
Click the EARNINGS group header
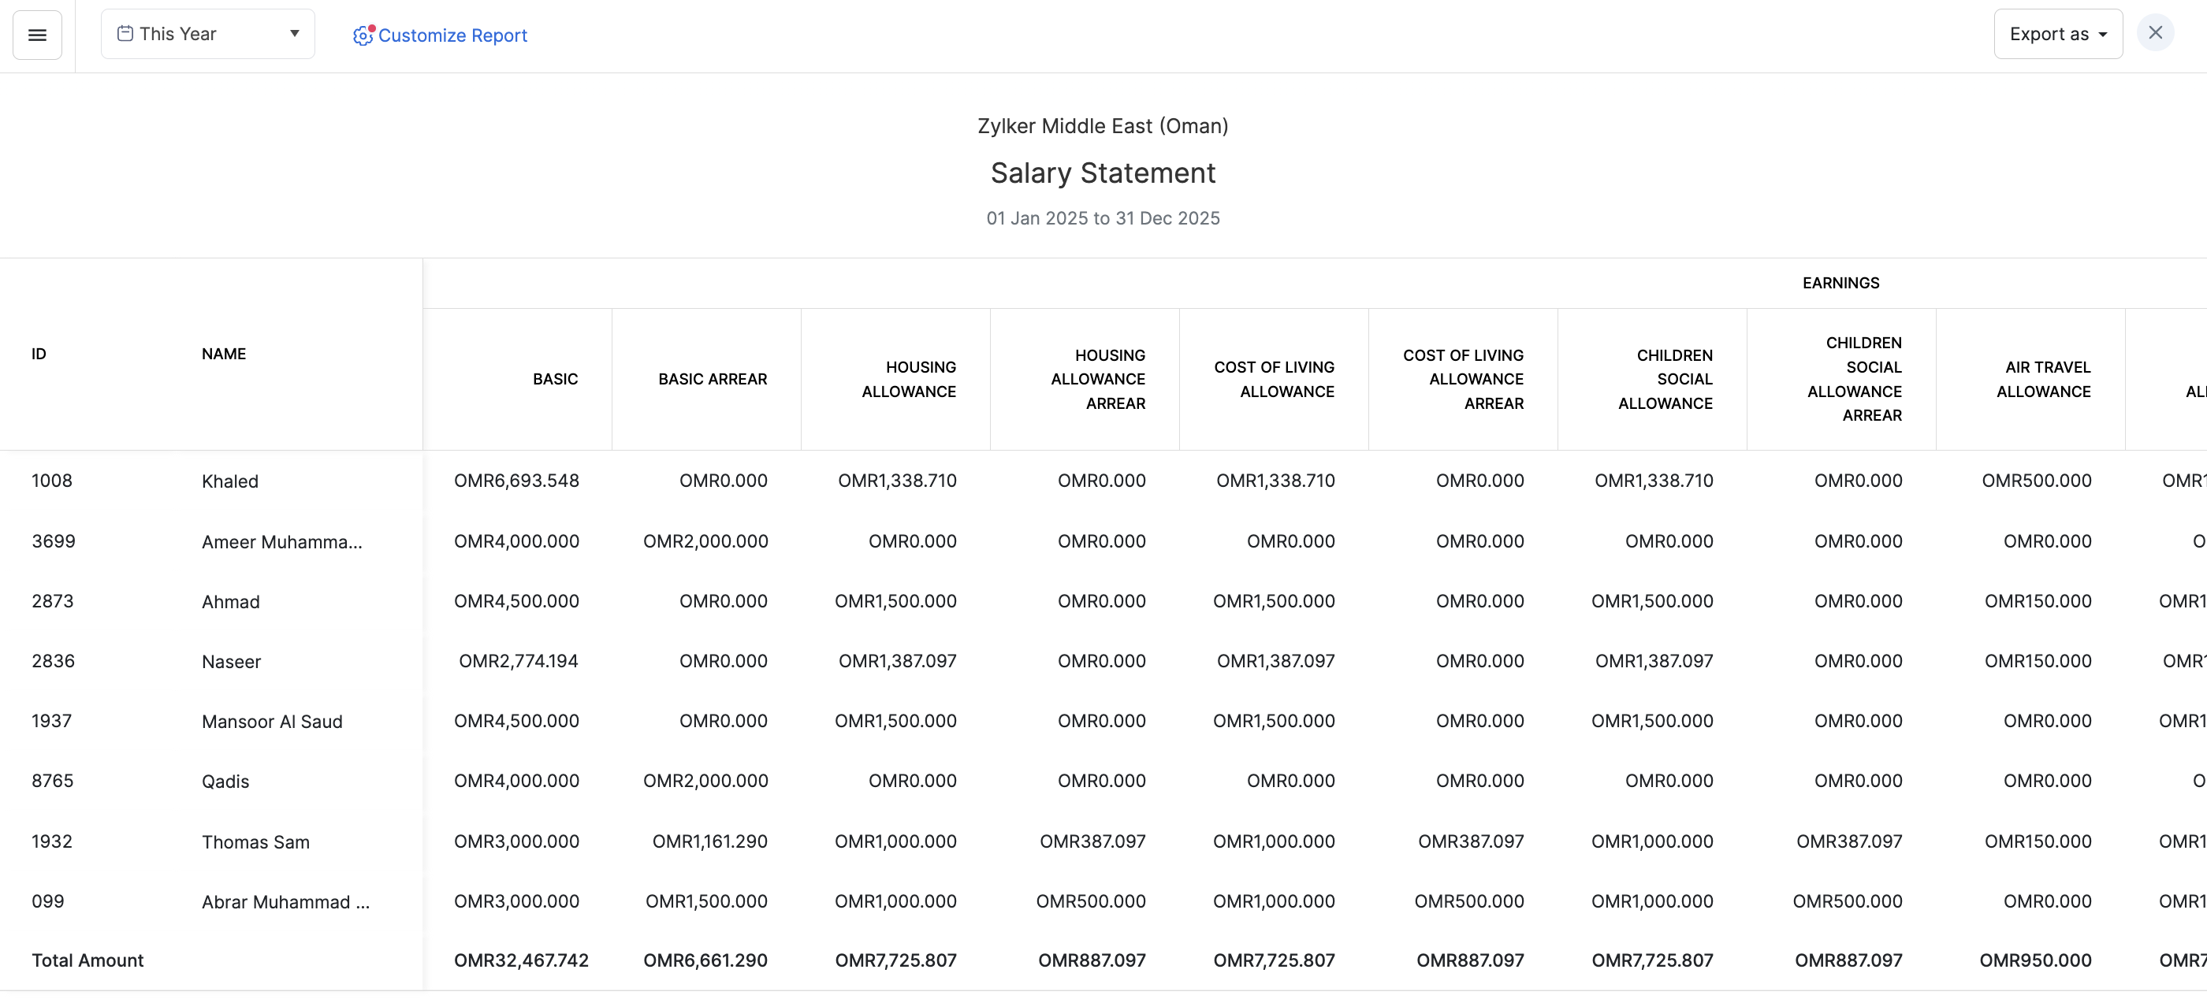pos(1840,283)
